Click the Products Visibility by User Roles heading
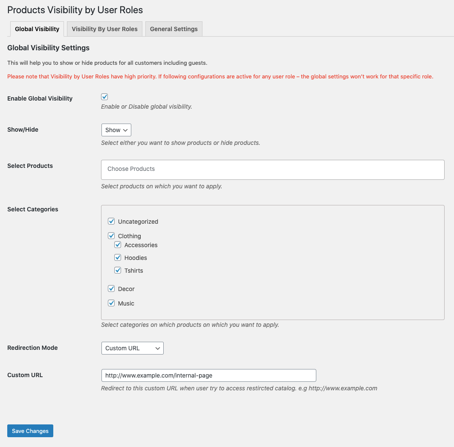Image resolution: width=454 pixels, height=447 pixels. tap(75, 10)
